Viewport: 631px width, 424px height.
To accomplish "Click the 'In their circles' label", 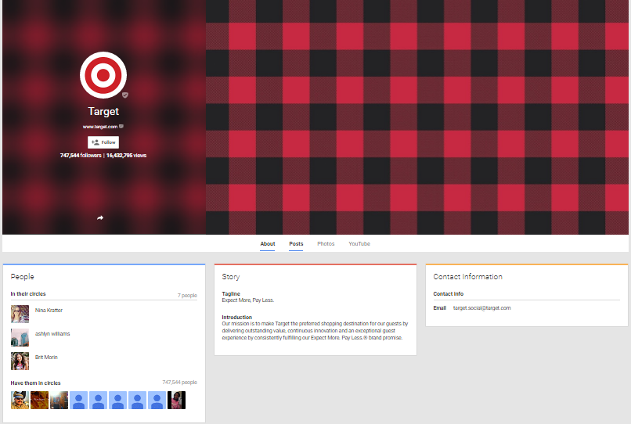I will pos(28,294).
